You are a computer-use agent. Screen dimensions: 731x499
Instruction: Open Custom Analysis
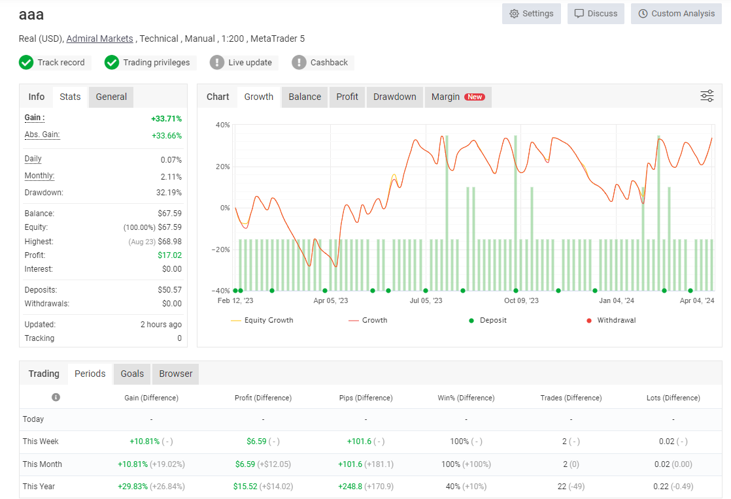click(x=676, y=14)
